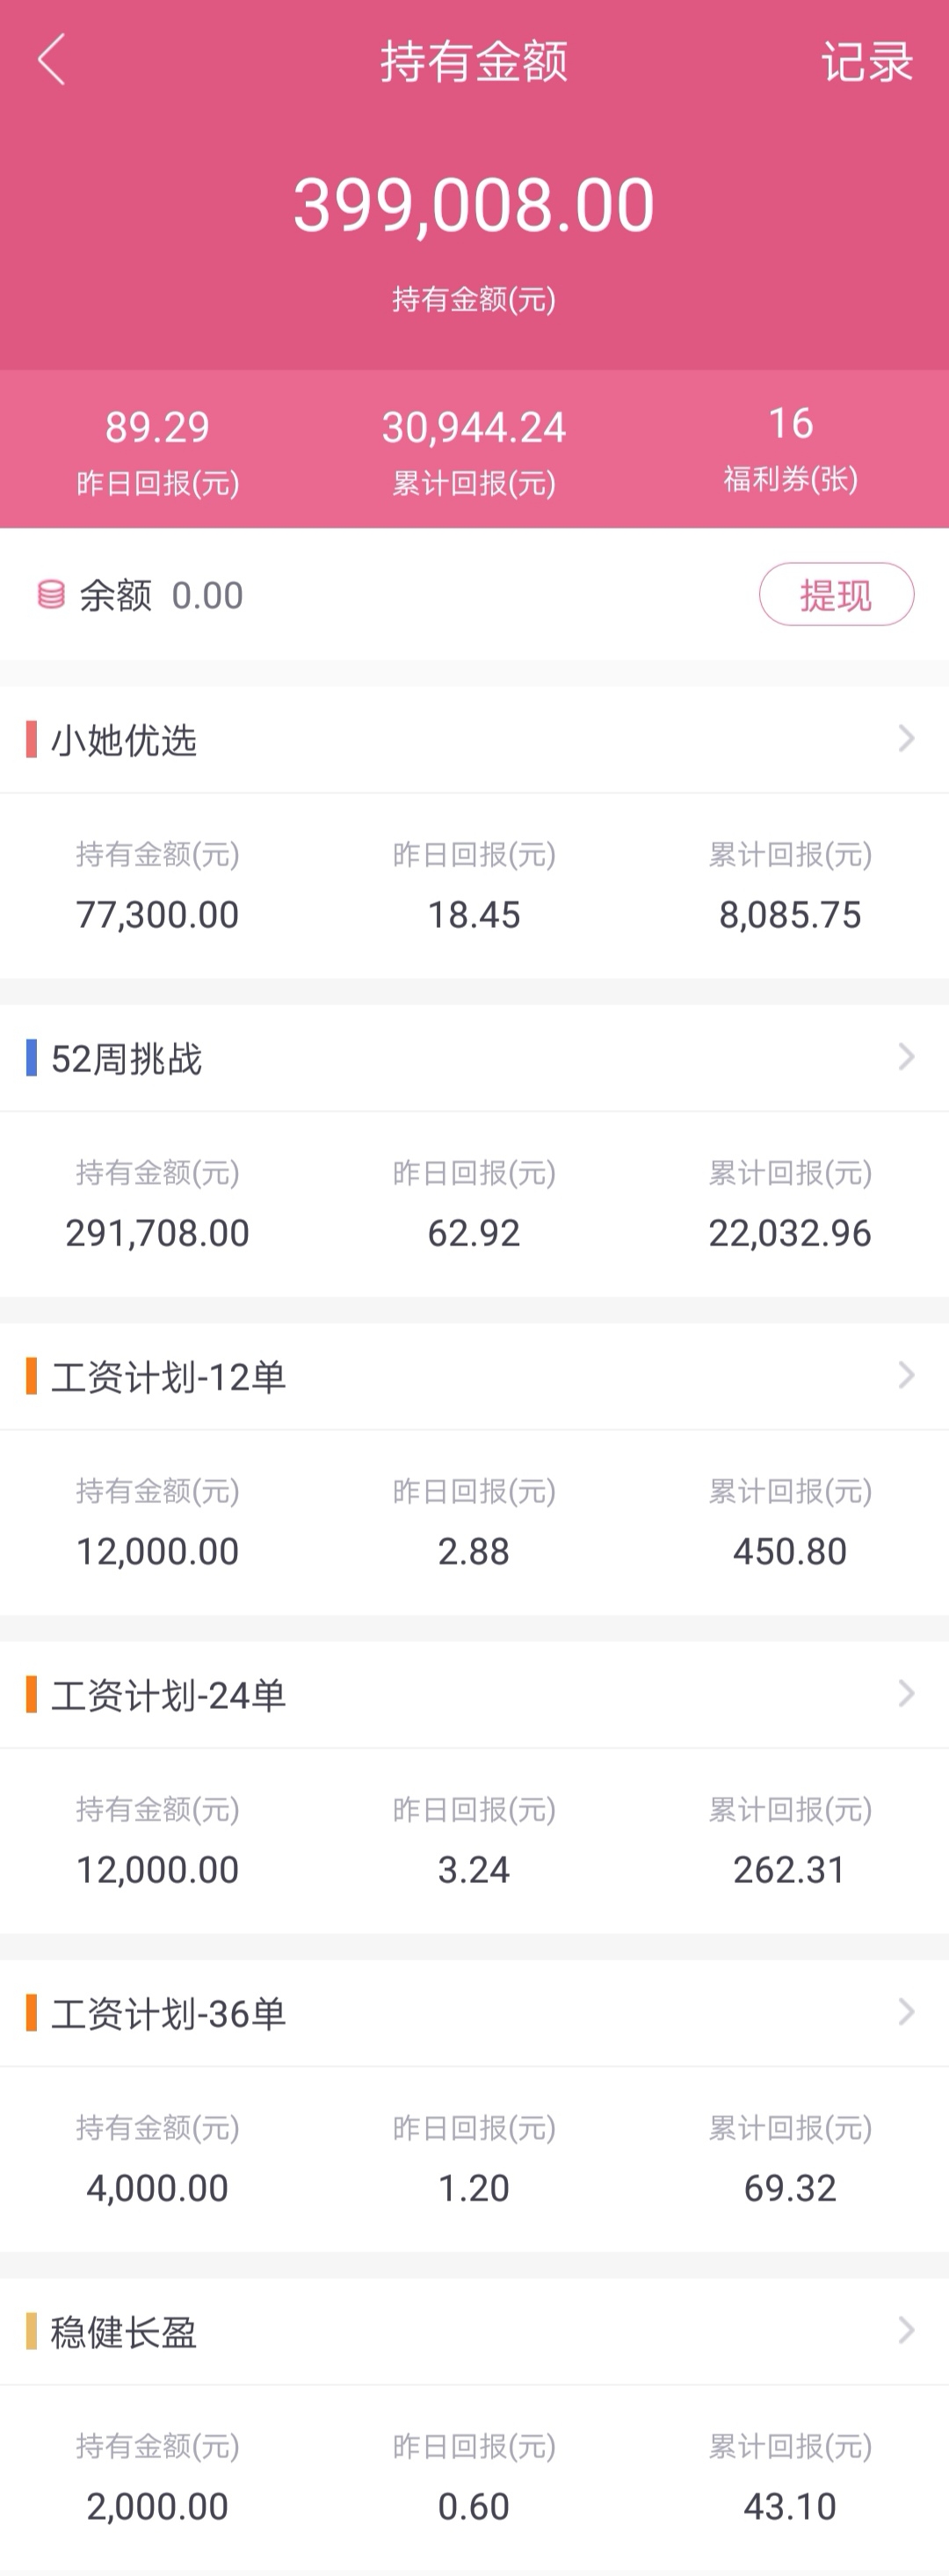The image size is (949, 2576).
Task: Expand 小她优选 details chevron
Action: [906, 739]
